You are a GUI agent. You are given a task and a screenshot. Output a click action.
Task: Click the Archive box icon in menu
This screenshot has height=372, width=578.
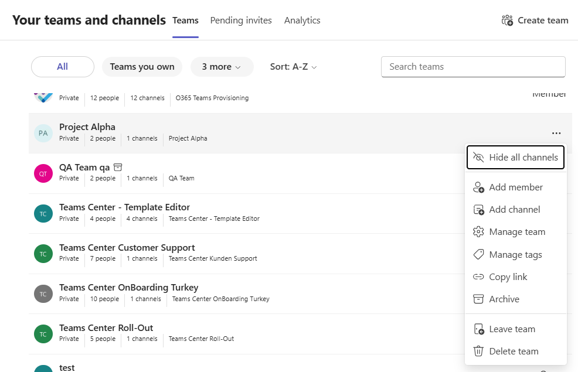pyautogui.click(x=478, y=299)
